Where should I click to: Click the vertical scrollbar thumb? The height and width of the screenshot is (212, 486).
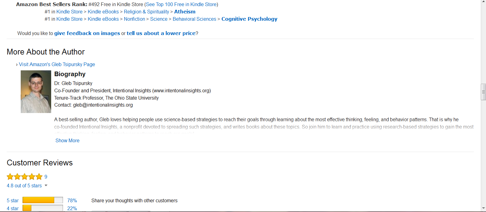click(483, 92)
